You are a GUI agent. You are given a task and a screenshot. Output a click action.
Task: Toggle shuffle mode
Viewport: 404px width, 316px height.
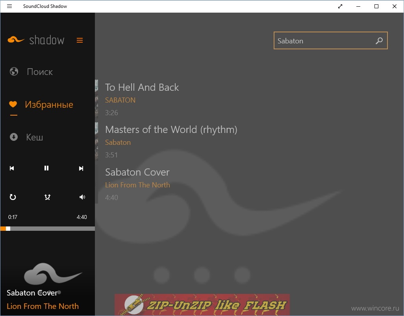point(47,197)
